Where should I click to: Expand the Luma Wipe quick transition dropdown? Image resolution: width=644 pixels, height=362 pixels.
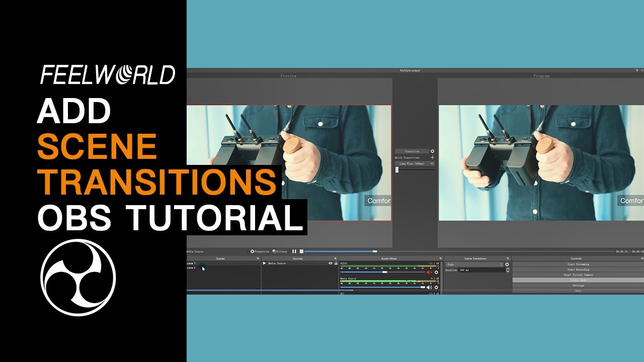[415, 163]
